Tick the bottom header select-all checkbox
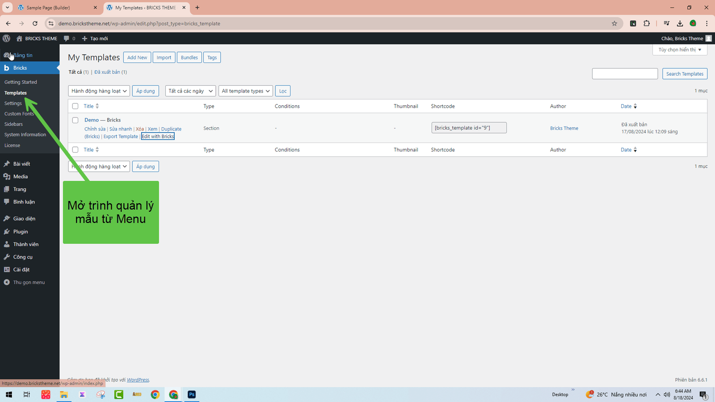This screenshot has width=715, height=402. pos(75,150)
